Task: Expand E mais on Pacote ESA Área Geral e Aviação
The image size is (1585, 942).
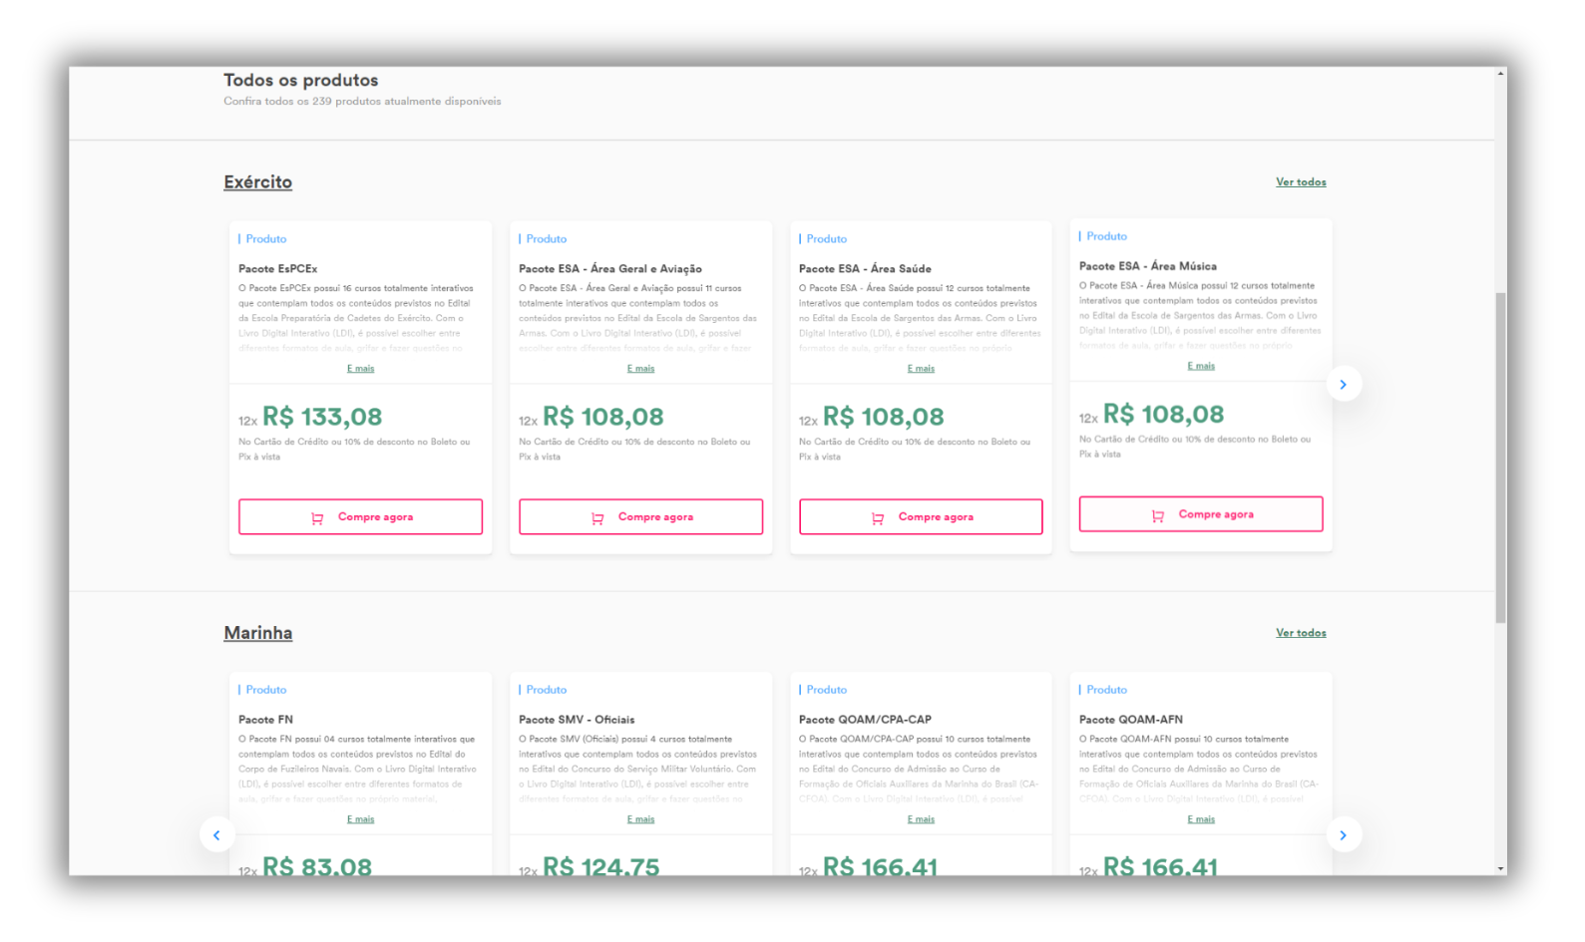Action: (640, 369)
